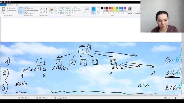Select the straight Line shape
Screen dimensions: 184x103
[56, 8]
